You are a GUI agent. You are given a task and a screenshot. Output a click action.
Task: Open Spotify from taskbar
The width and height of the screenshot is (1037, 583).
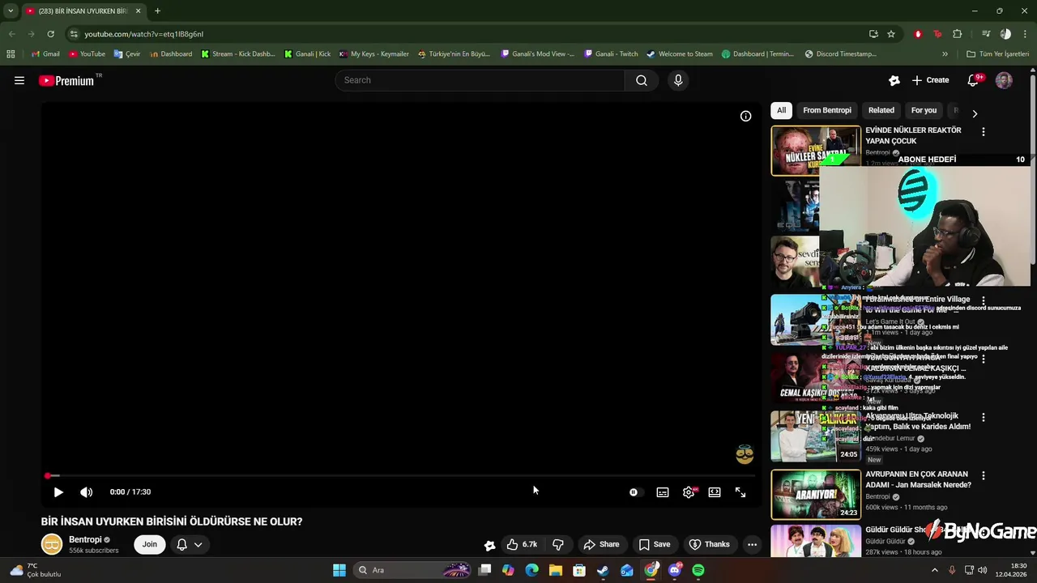(x=698, y=570)
